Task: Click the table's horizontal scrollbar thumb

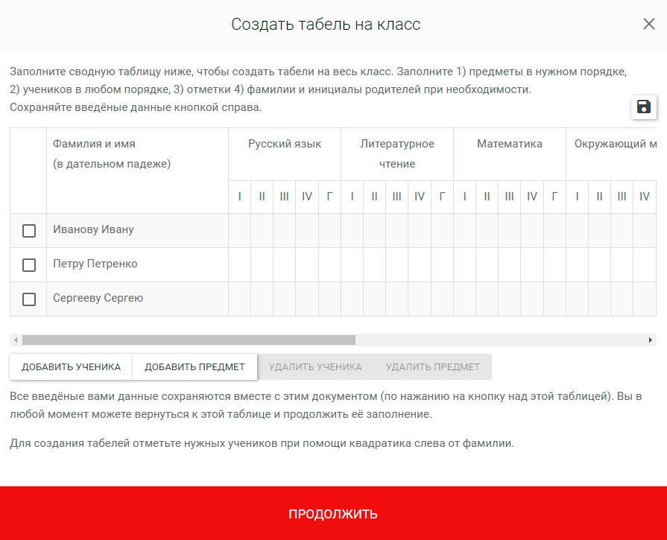Action: pos(189,340)
